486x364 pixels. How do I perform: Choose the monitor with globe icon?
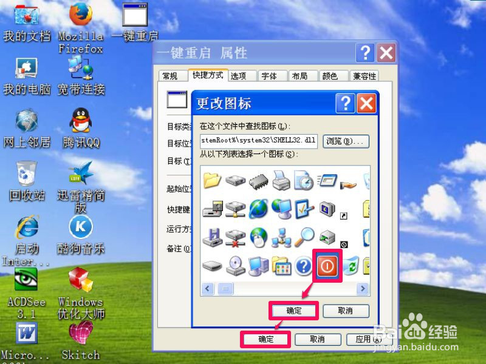coord(281,209)
